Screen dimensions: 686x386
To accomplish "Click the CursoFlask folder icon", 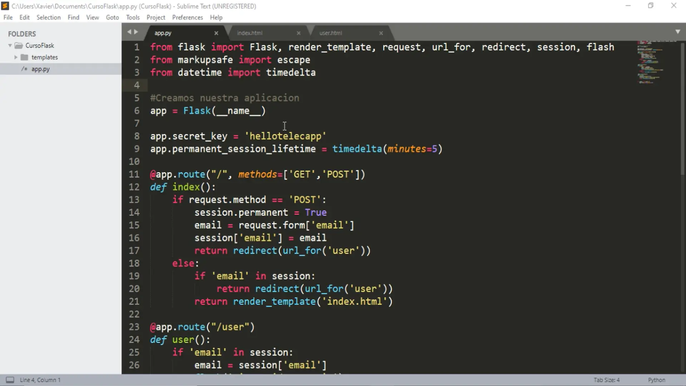I will pyautogui.click(x=19, y=46).
